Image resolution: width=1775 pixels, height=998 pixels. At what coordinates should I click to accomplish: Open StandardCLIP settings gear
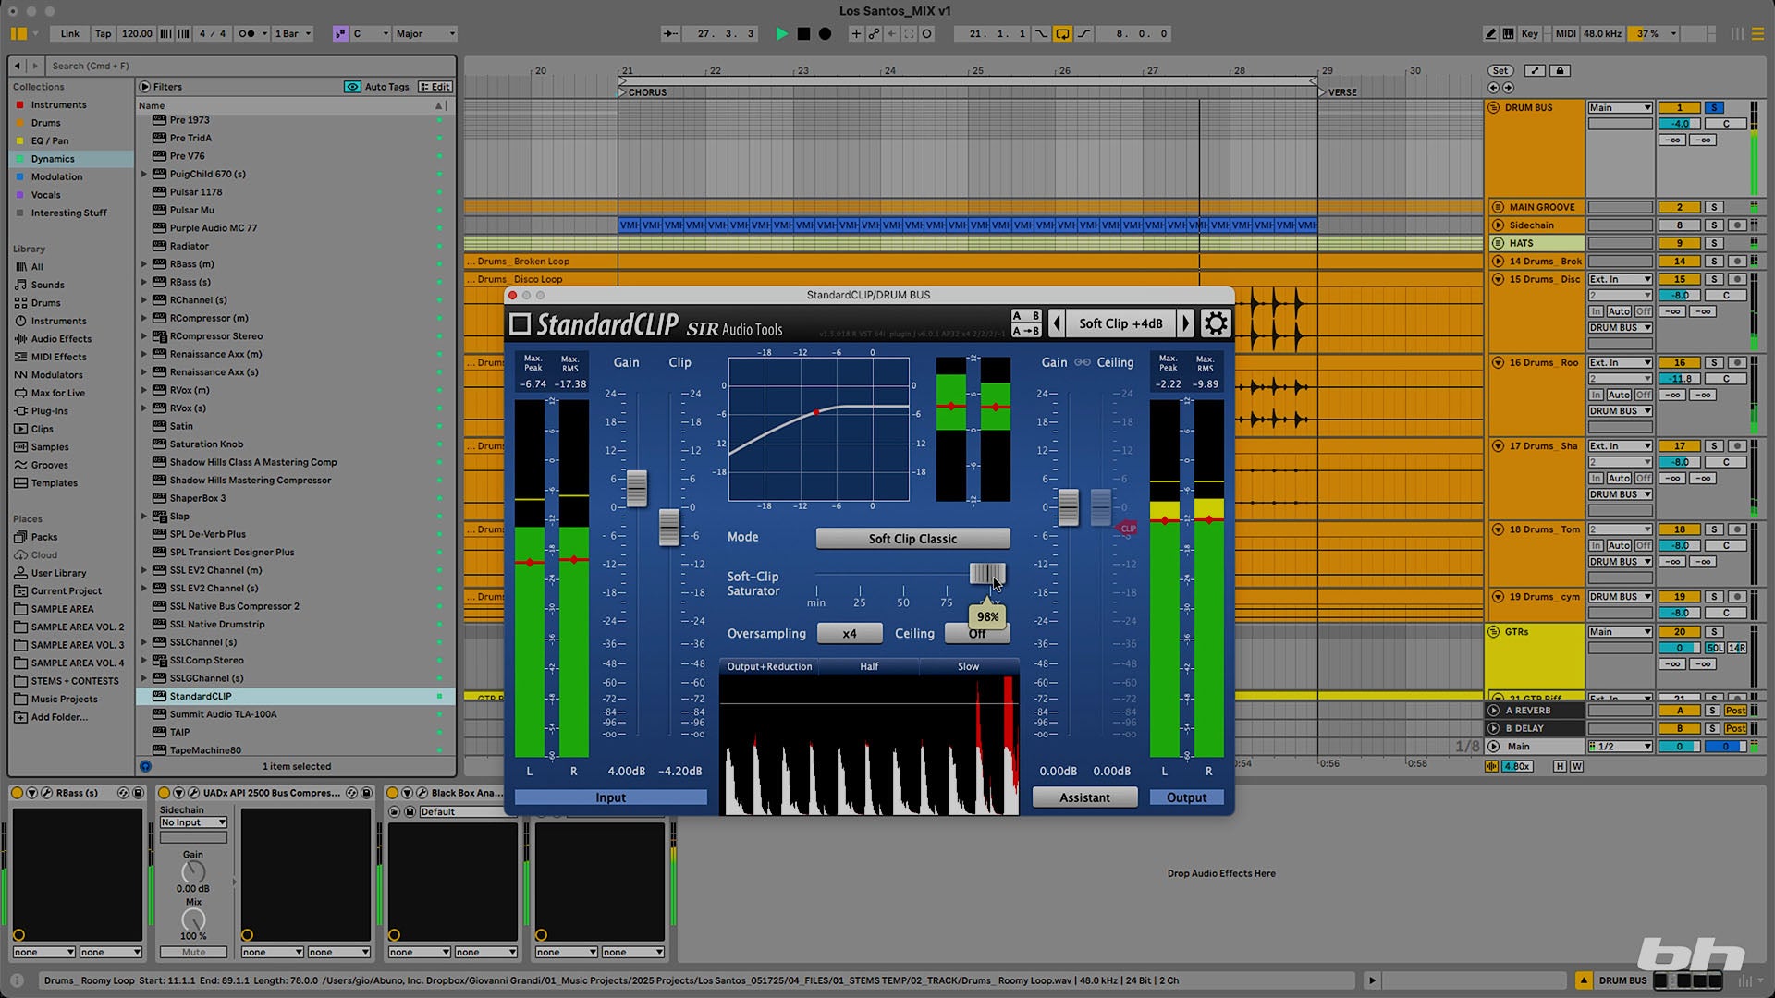[1215, 323]
